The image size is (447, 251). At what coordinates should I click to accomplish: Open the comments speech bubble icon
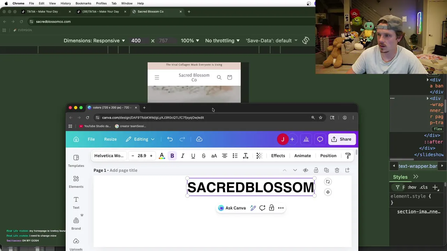tap(320, 139)
